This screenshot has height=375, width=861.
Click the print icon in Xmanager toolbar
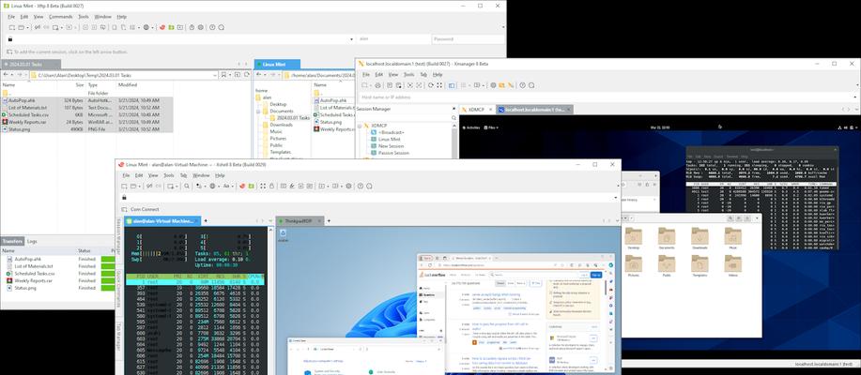pyautogui.click(x=377, y=85)
